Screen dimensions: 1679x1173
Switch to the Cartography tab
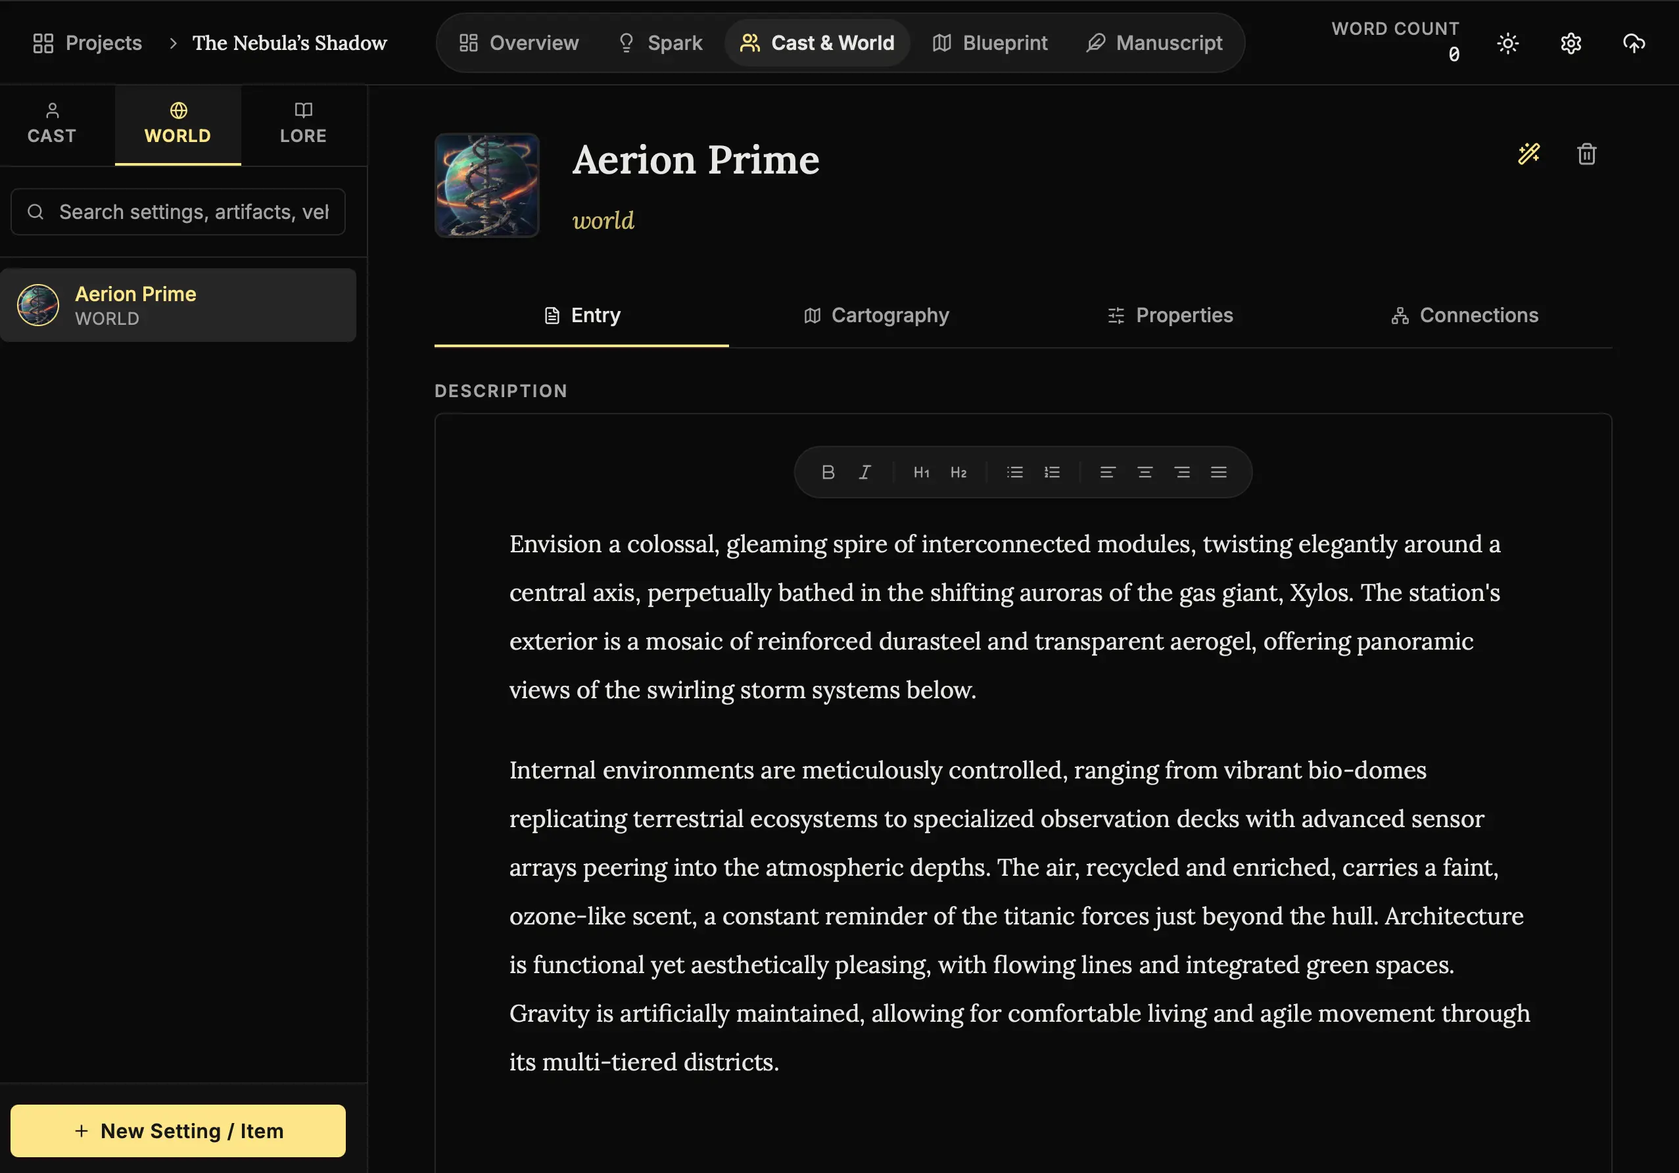click(876, 315)
